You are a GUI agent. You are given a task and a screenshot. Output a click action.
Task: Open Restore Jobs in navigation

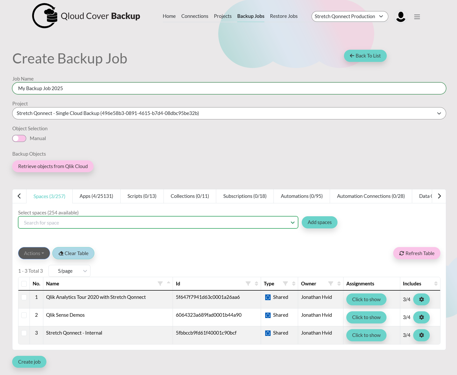pyautogui.click(x=284, y=16)
